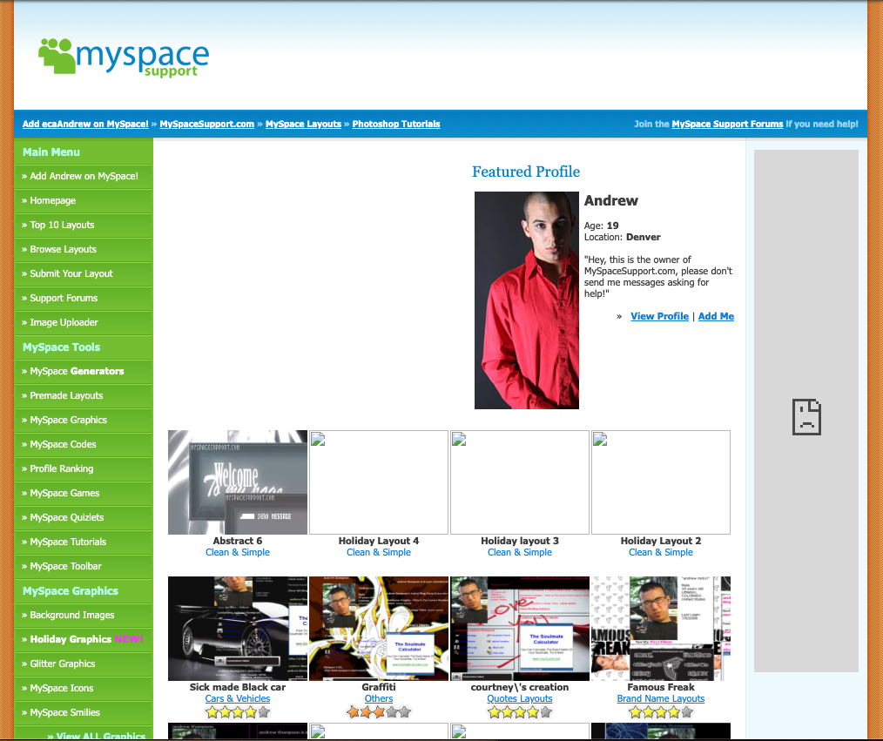Visit MySpace Support Forums link
This screenshot has height=741, width=883.
(727, 124)
